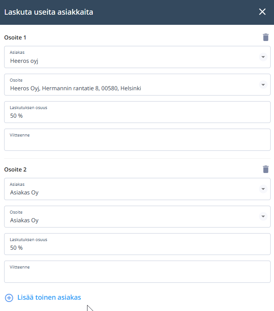
Task: Open the Osoite dropdown arrow in Osoite 2
Action: click(x=263, y=216)
